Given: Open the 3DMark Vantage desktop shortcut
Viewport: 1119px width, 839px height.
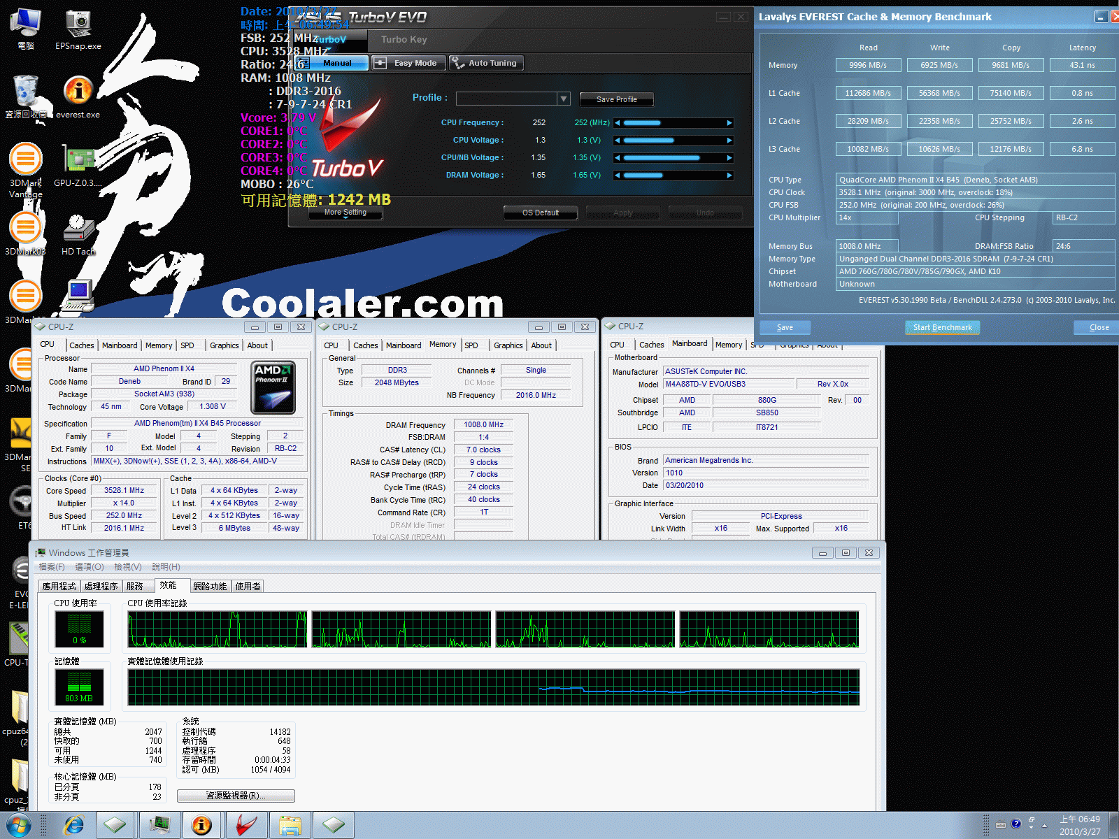Looking at the screenshot, I should coord(26,170).
